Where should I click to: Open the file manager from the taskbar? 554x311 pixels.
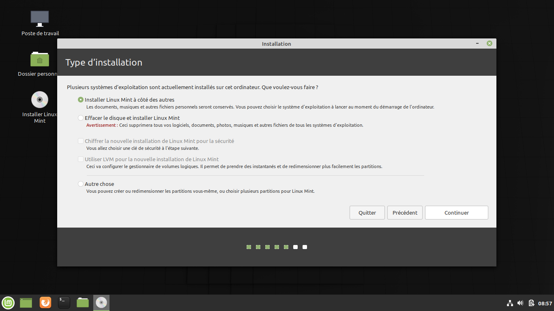point(82,302)
